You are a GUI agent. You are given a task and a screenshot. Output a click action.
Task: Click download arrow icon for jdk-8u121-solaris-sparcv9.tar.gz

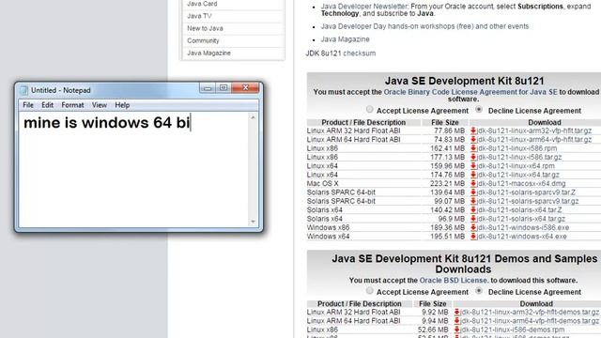(473, 201)
